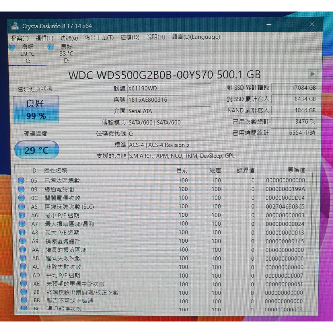
Task: Click the status icon of row B8
Action: pyautogui.click(x=24, y=292)
